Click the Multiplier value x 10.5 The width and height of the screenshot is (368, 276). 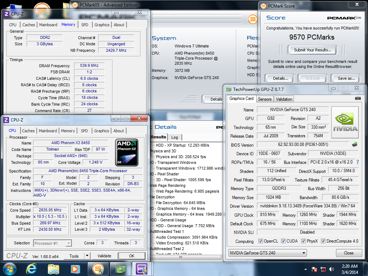(x=50, y=216)
